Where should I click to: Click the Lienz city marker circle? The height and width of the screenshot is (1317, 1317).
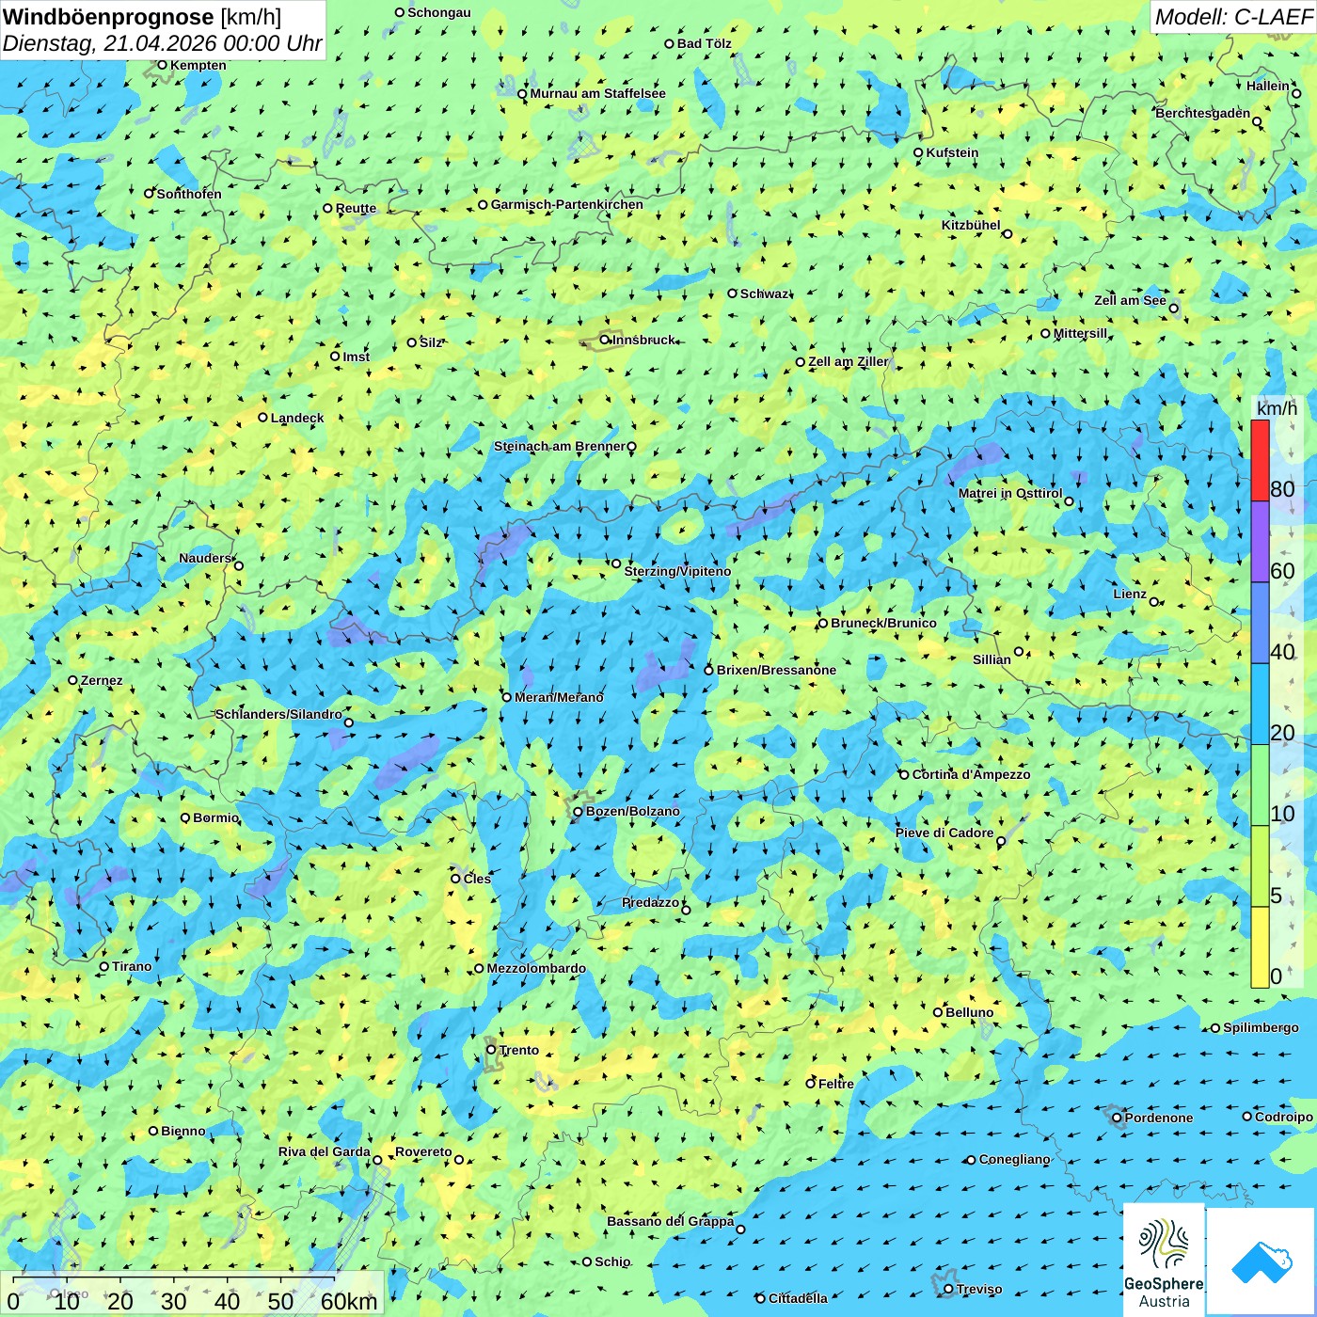[1154, 602]
